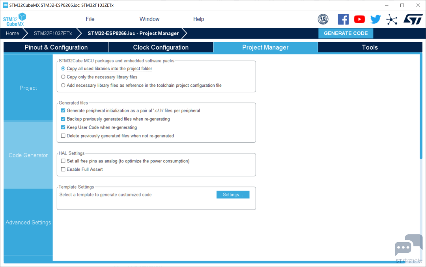This screenshot has width=426, height=267.
Task: Open the Code Generator side section
Action: point(28,155)
